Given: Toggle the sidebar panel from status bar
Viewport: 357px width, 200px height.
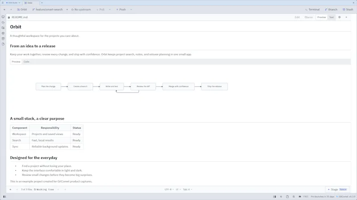Looking at the screenshot, I should (x=4, y=197).
